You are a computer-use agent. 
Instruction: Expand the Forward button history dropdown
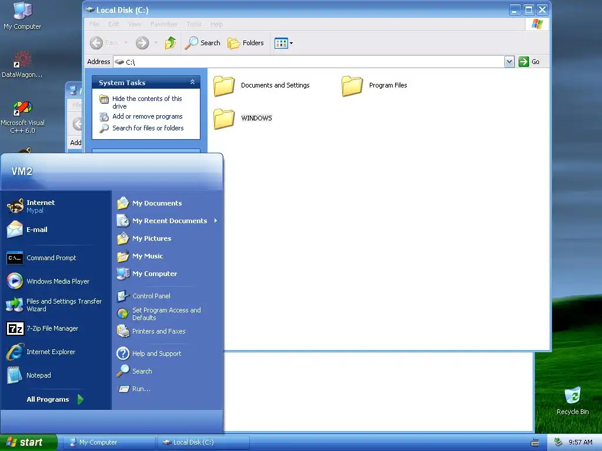coord(155,42)
